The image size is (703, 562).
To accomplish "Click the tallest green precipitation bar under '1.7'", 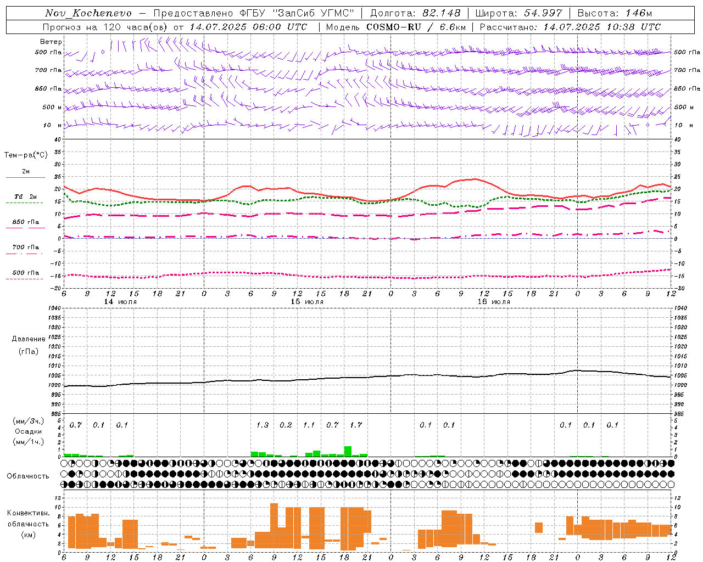I will pyautogui.click(x=348, y=451).
